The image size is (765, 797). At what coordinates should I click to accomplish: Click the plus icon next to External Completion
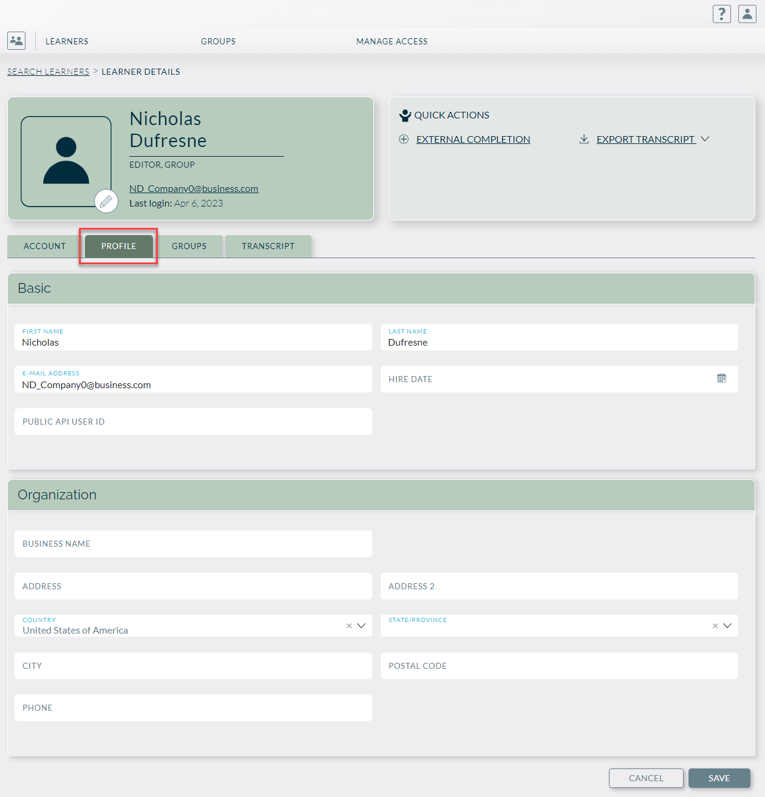point(404,139)
